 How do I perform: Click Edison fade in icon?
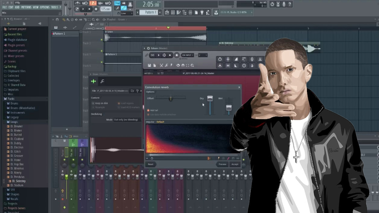(x=236, y=59)
